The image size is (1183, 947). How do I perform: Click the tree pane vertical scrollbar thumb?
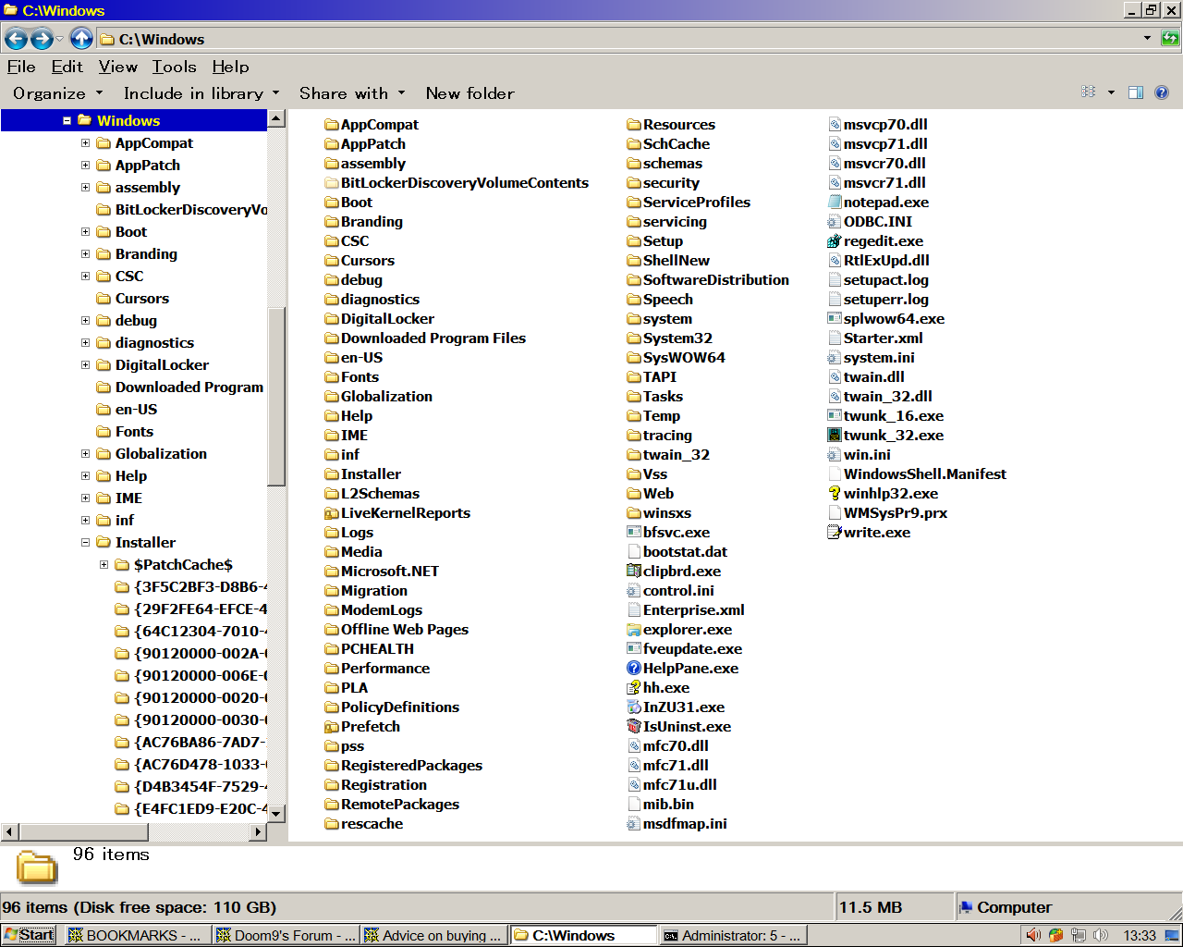tap(275, 396)
